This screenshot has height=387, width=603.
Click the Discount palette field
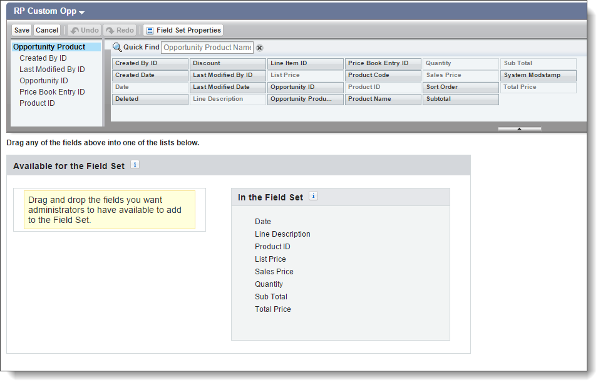click(x=228, y=63)
